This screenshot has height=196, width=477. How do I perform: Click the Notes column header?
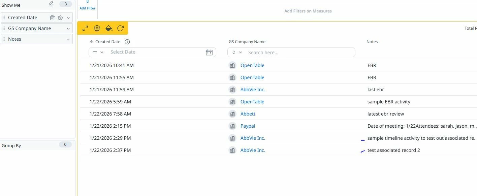(x=372, y=42)
